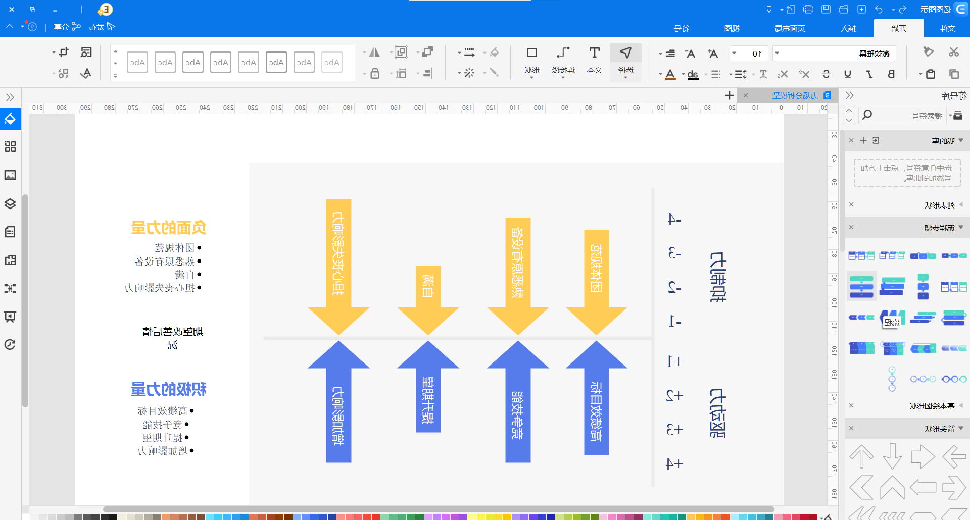This screenshot has width=970, height=520.
Task: Apply the first Abc quick style
Action: pos(331,62)
